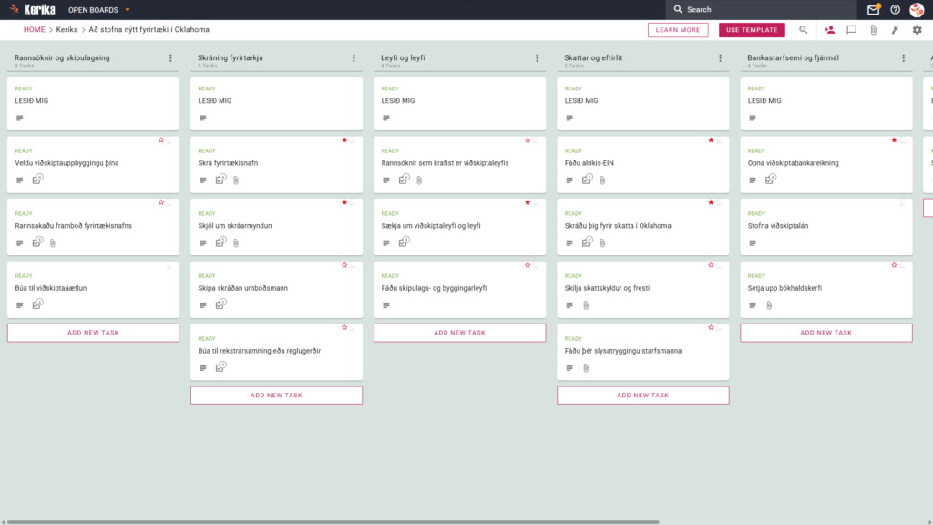Toggle star on Veldu viðskiptauppbyggingu þína card
This screenshot has width=933, height=525.
pyautogui.click(x=161, y=140)
